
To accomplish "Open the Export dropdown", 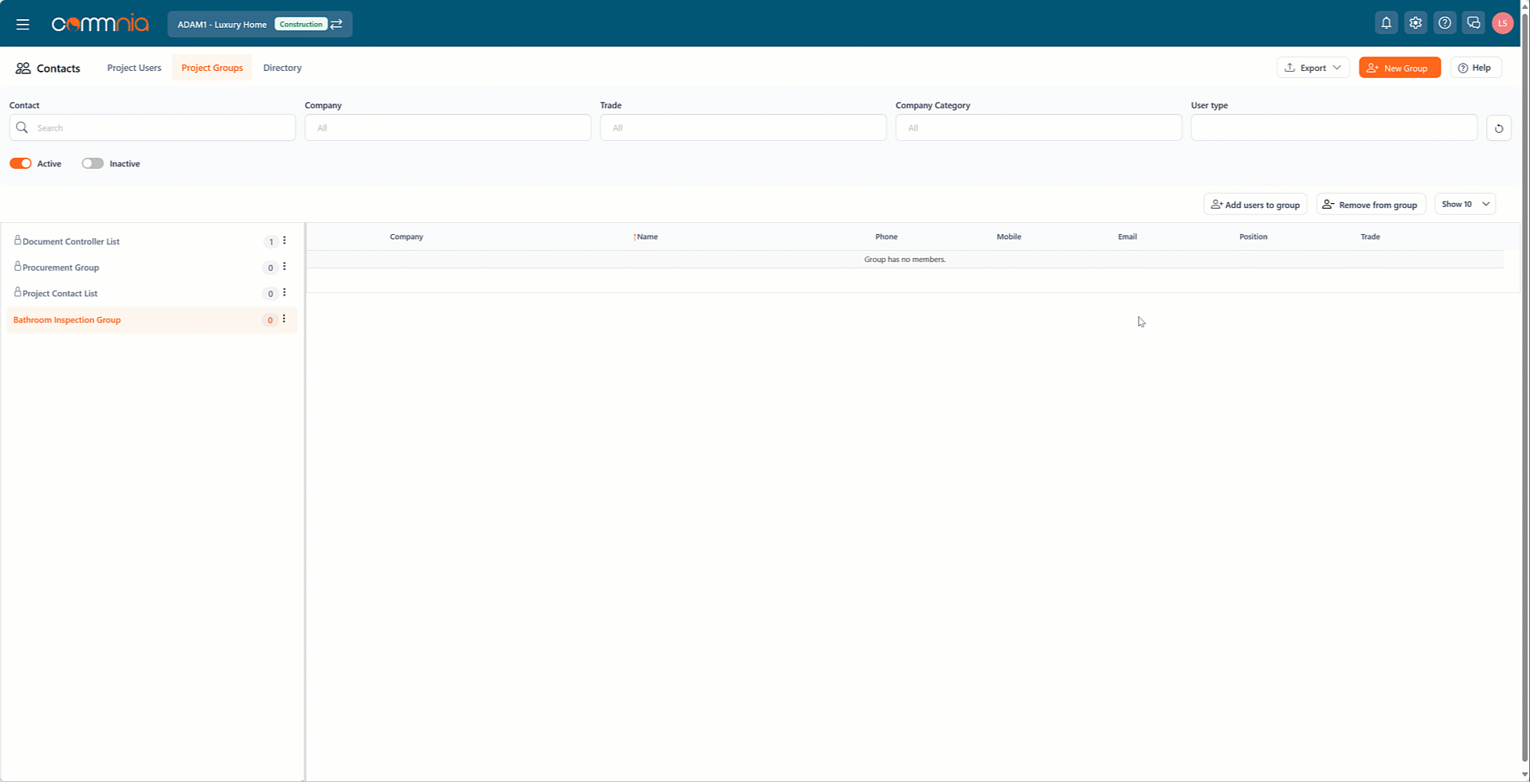I will pos(1313,68).
